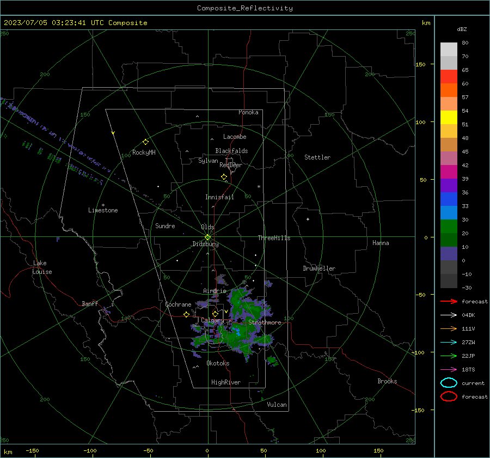Click the yellow diamond marker near RedDeer
Image resolution: width=490 pixels, height=458 pixels.
pyautogui.click(x=224, y=177)
